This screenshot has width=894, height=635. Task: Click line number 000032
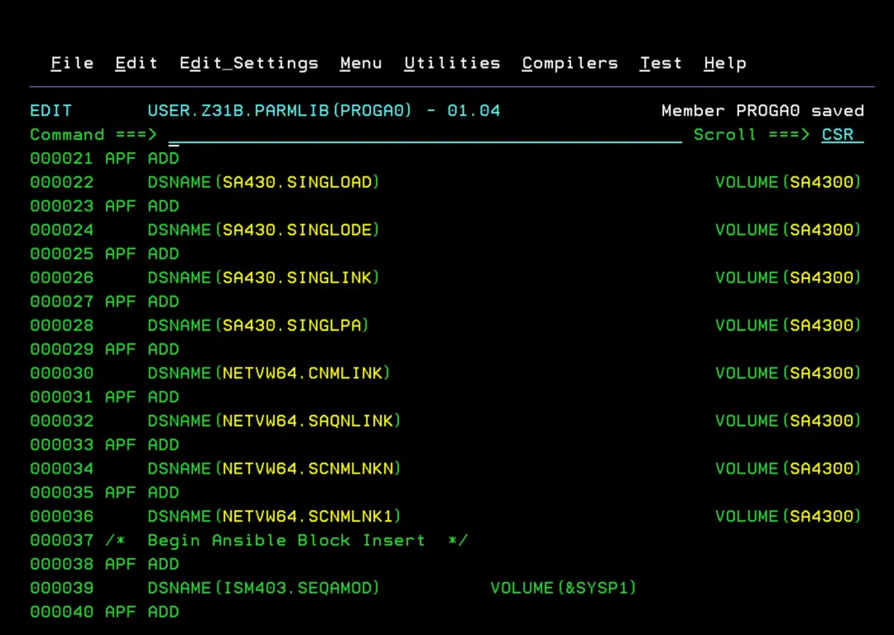61,421
